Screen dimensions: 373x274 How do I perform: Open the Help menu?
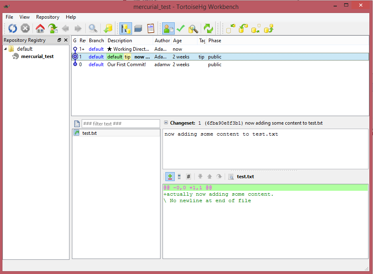click(71, 17)
